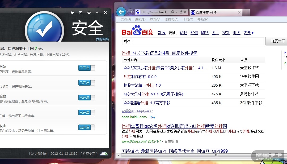This screenshot has width=287, height=164.
Task: Click the horizontal scrollbar thumb in browser
Action: pyautogui.click(x=216, y=155)
